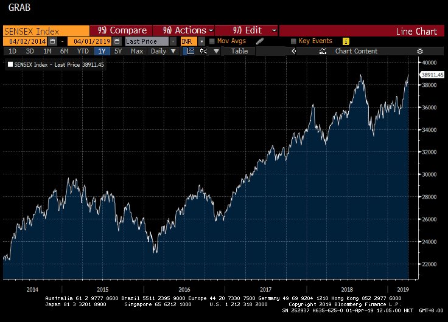Click the 2018 x-axis year label
Viewport: 448px width, 322px height.
[347, 289]
